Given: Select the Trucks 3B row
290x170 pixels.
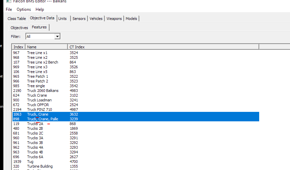Looking at the screenshot, I should pos(136,143).
